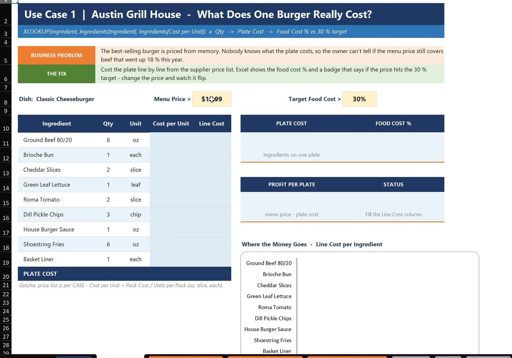Click the Line Cost column header
The image size is (512, 358).
click(212, 123)
